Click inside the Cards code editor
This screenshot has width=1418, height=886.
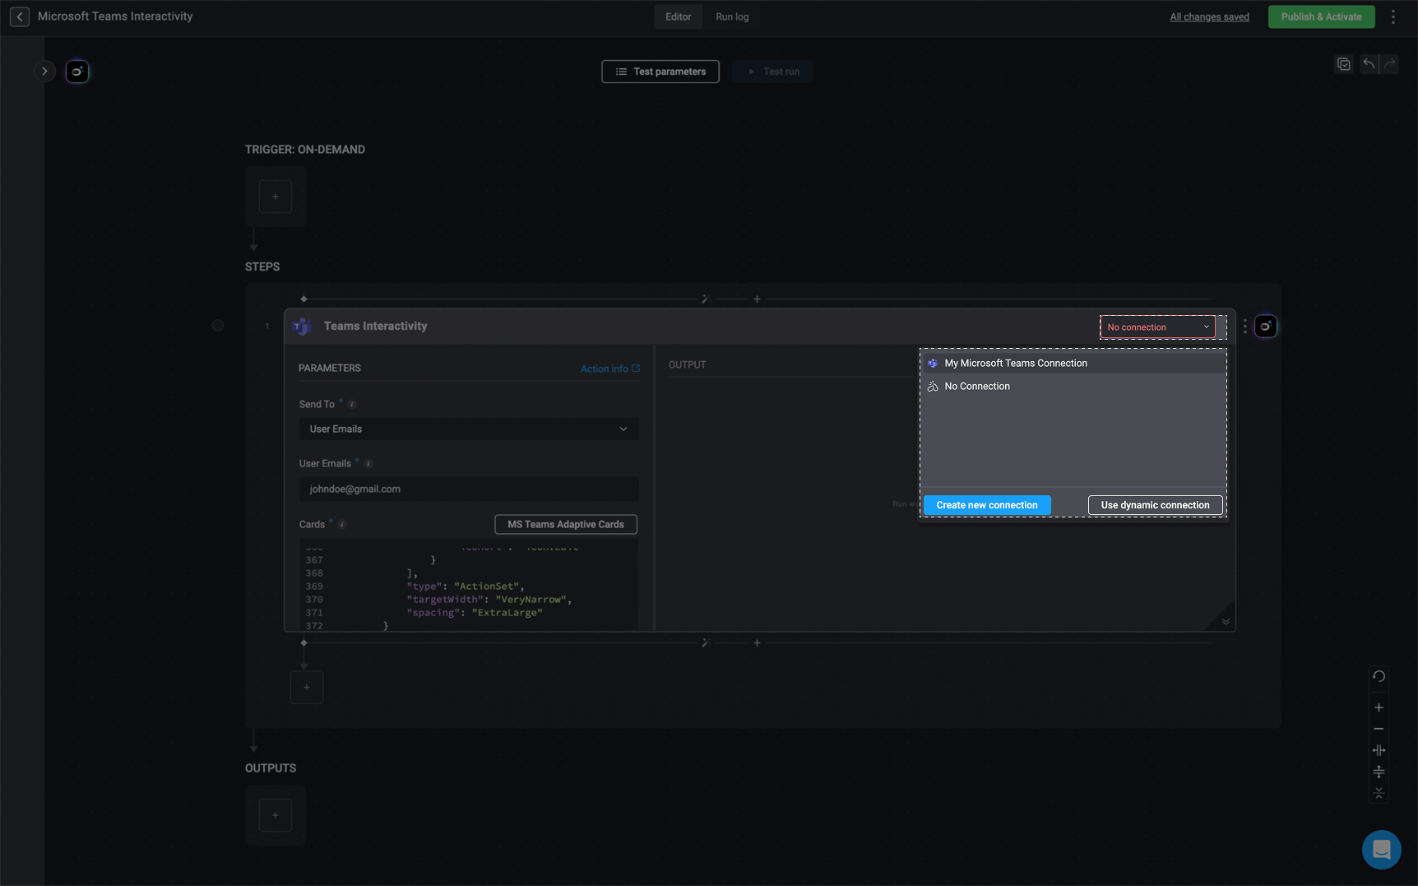469,585
